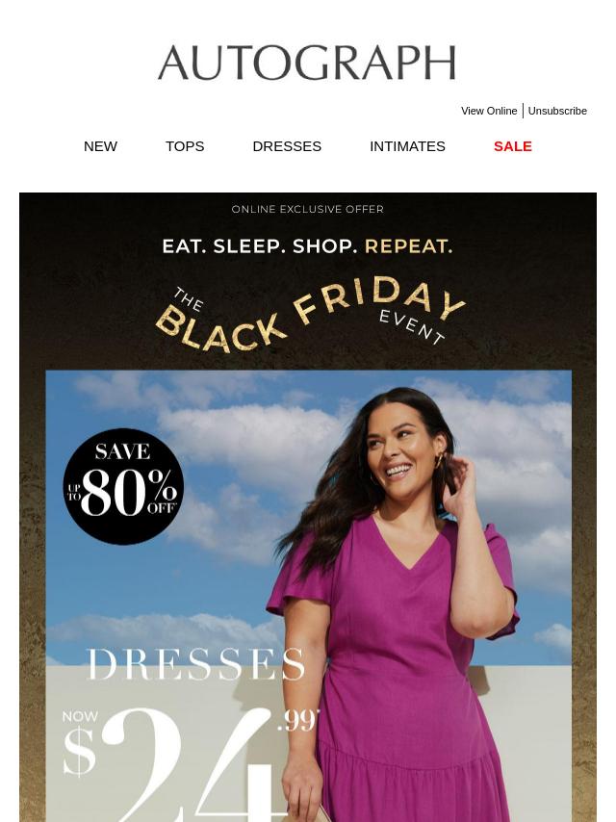Open the NEW menu item
Image resolution: width=616 pixels, height=822 pixels.
101,146
